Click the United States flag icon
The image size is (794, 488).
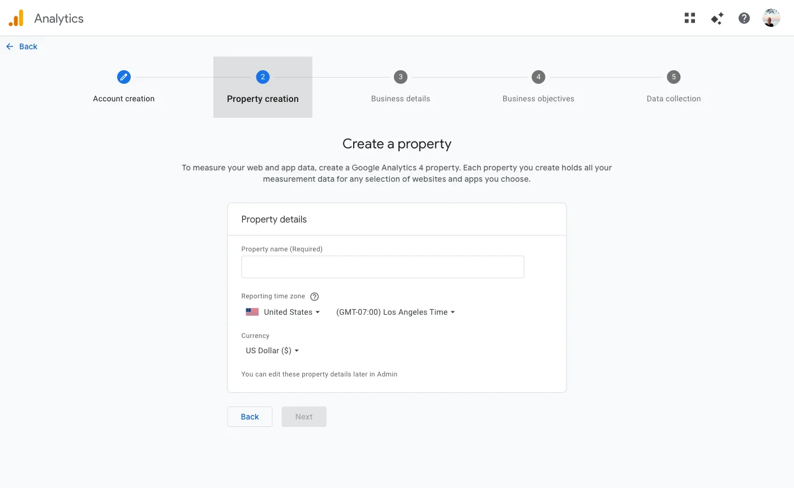click(252, 311)
